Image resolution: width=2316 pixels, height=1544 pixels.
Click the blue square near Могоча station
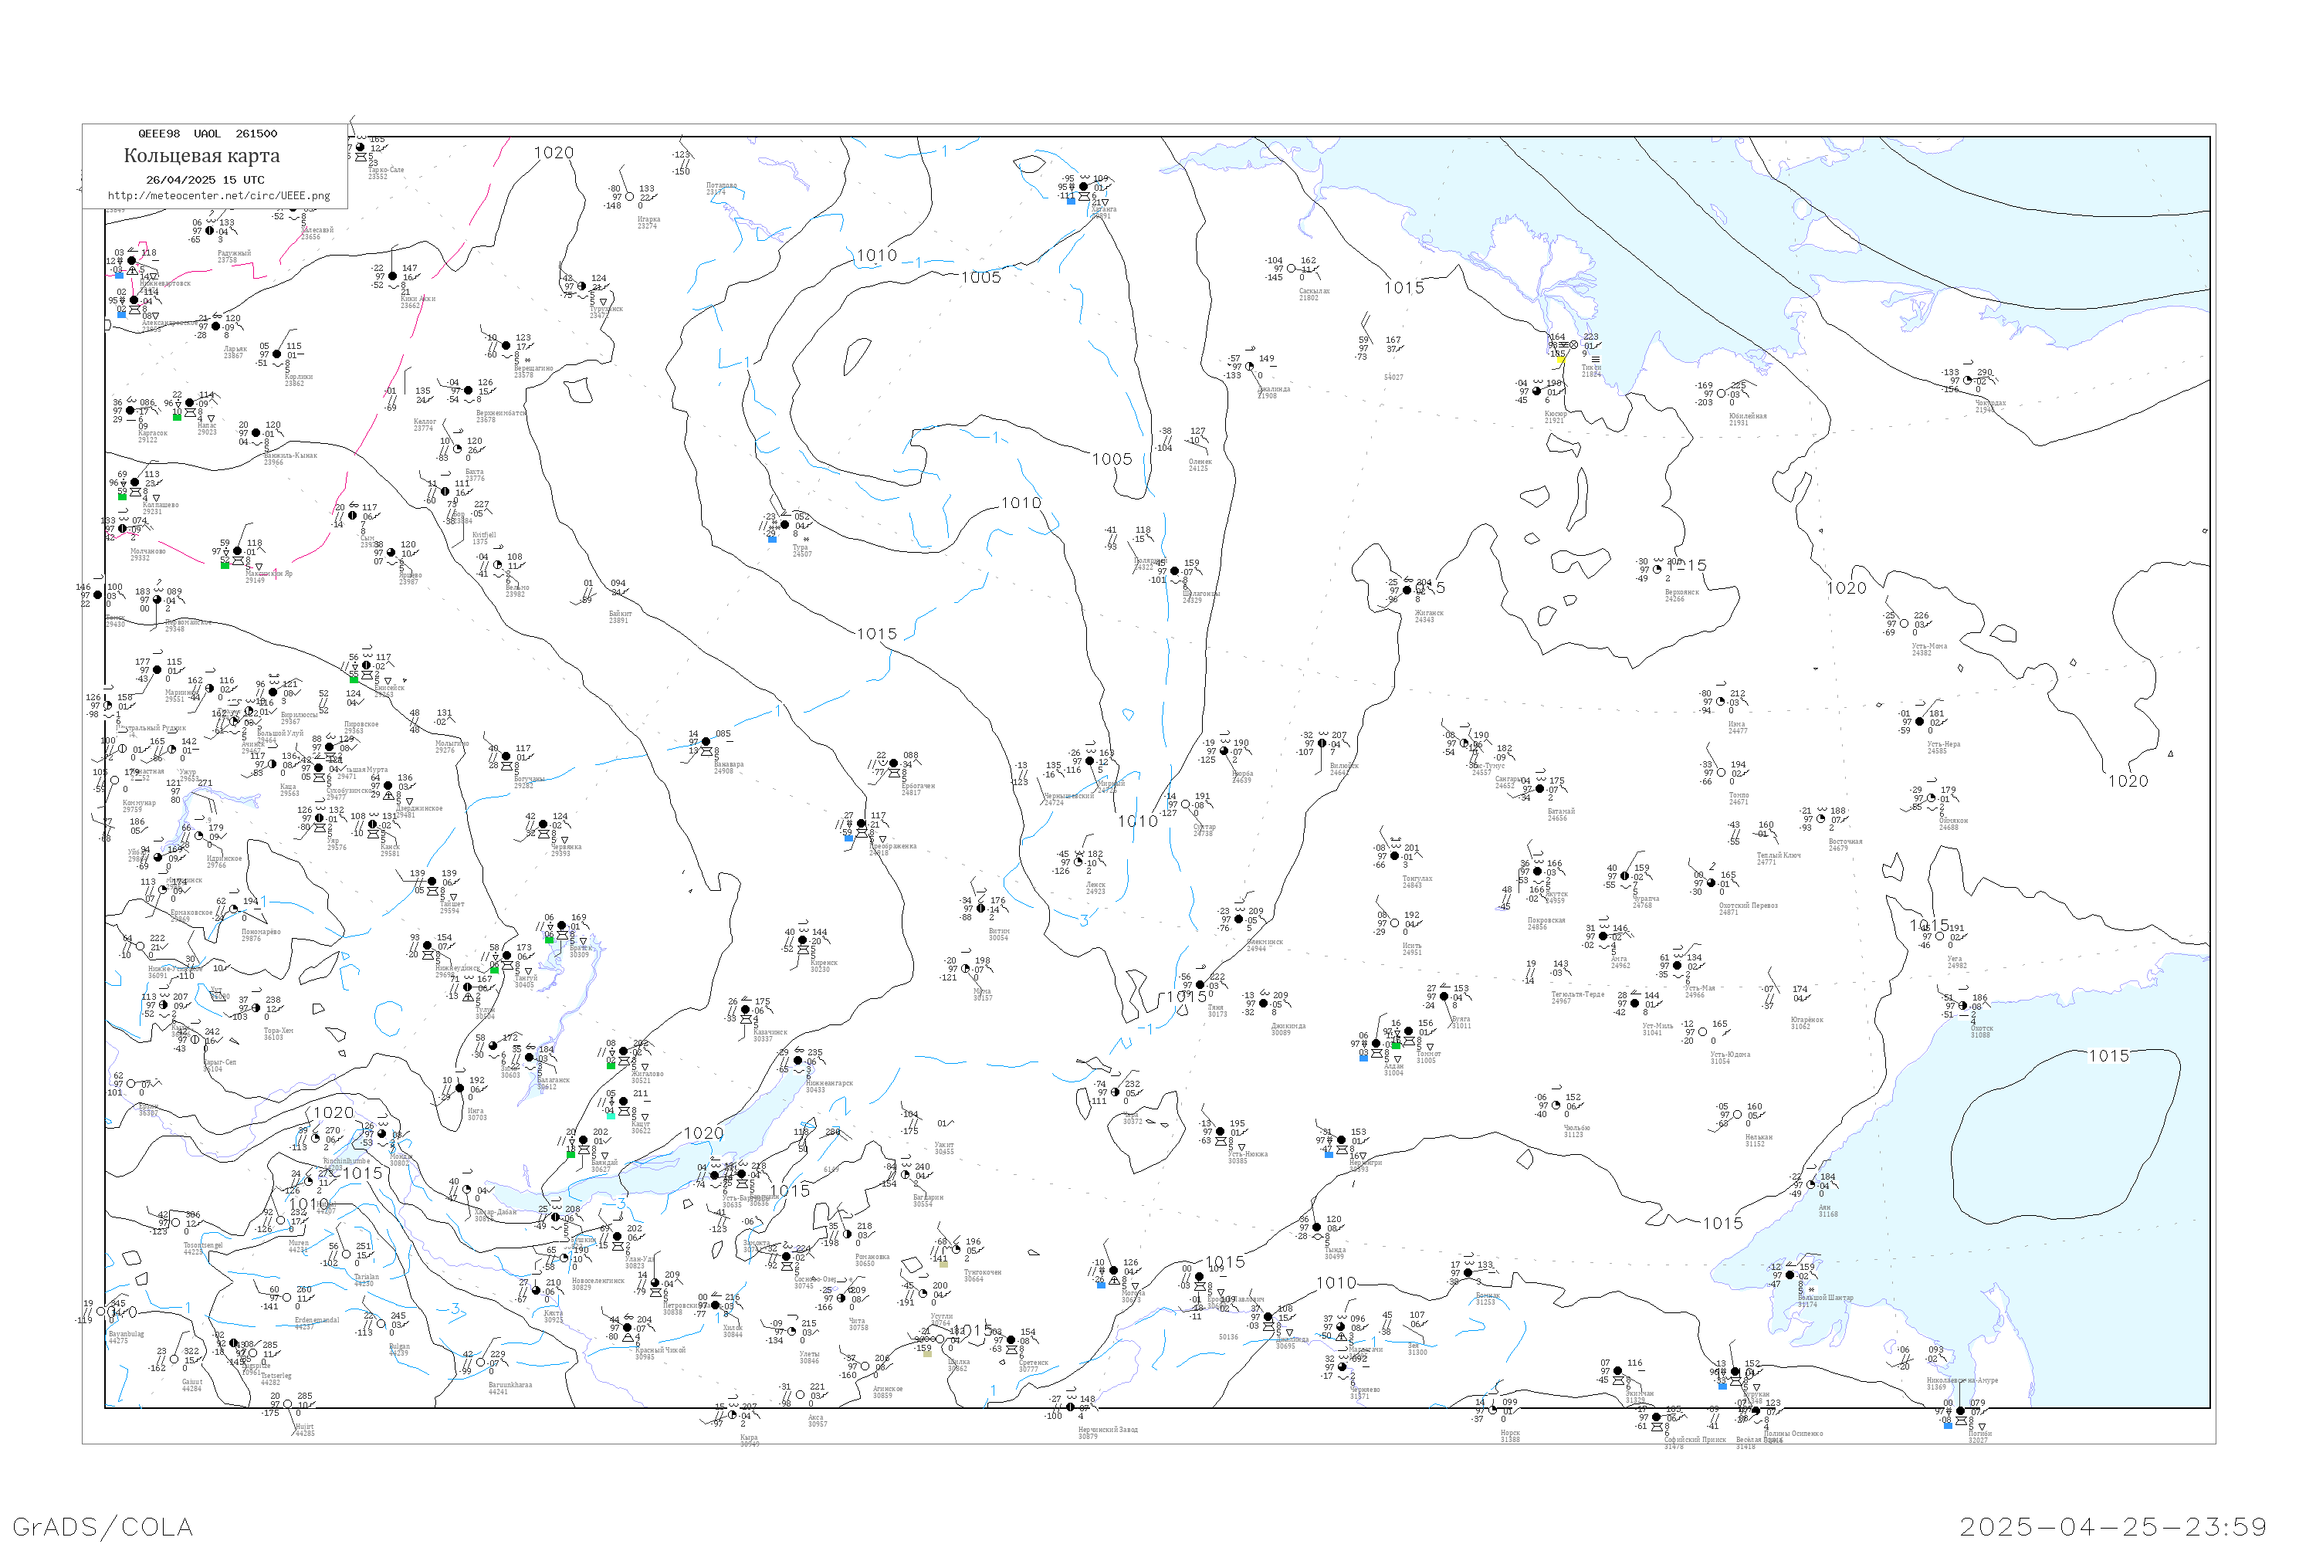[x=1101, y=1285]
